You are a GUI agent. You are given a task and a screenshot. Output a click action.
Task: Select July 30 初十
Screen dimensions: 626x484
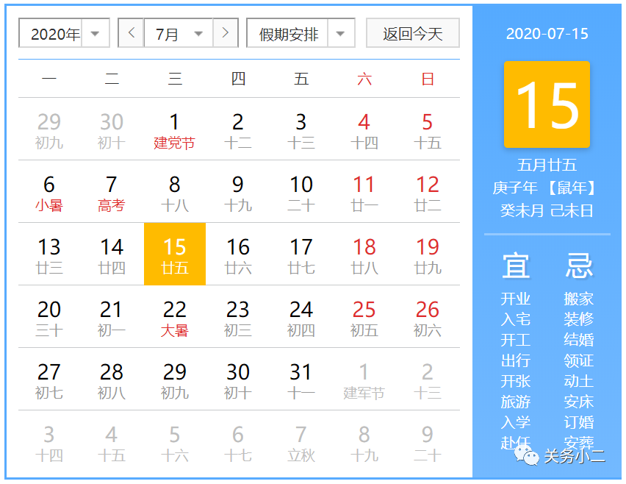pyautogui.click(x=238, y=380)
